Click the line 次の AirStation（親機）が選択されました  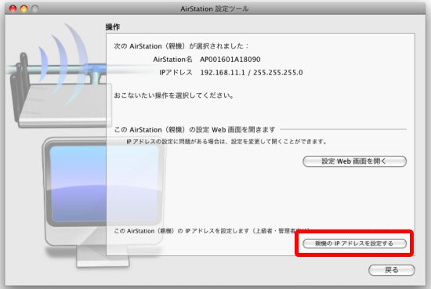click(181, 46)
